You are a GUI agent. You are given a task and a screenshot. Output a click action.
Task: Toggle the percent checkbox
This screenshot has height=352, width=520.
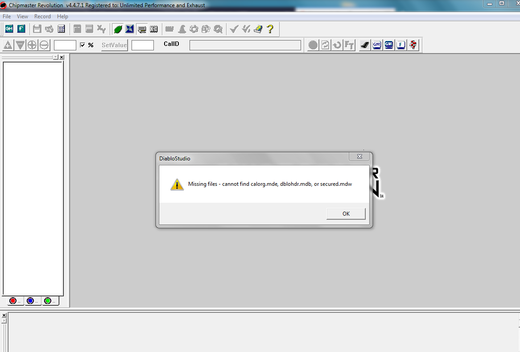tap(83, 45)
